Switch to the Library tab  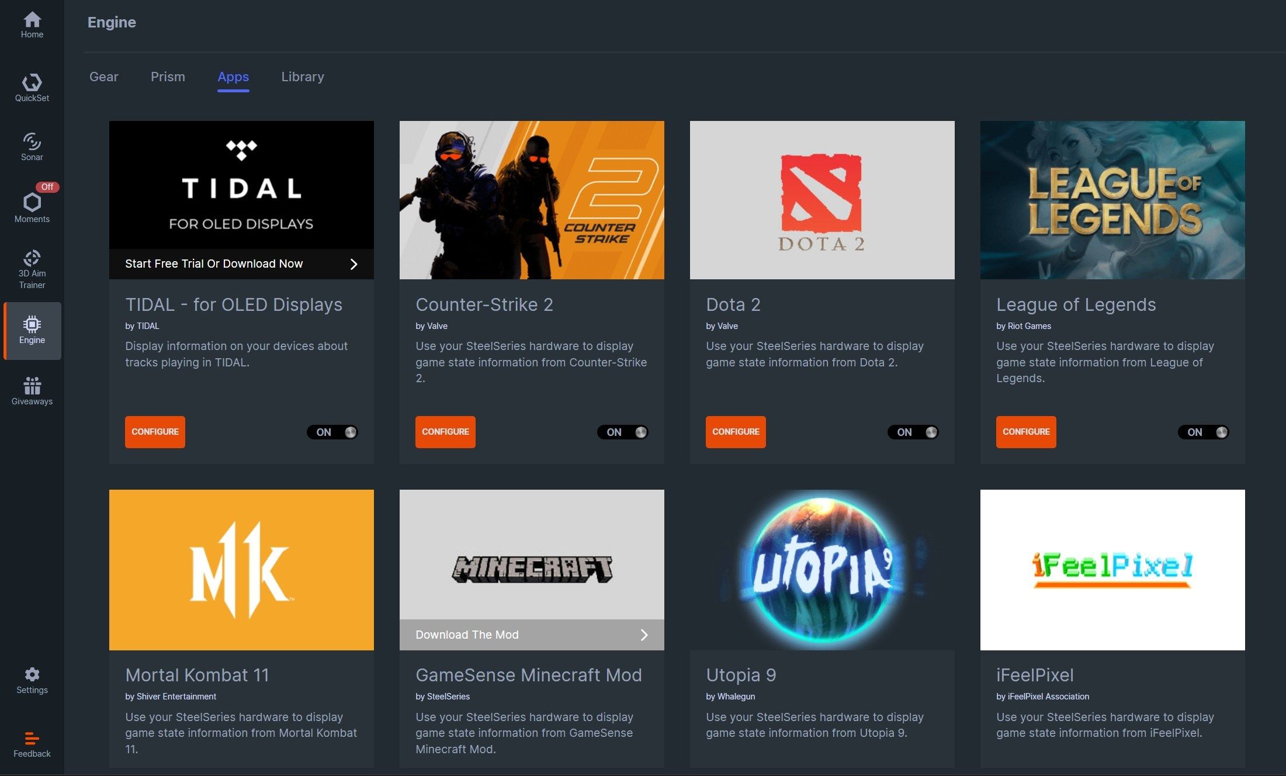pos(302,77)
